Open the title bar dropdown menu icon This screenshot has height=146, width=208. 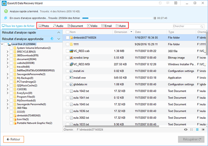click(x=176, y=3)
